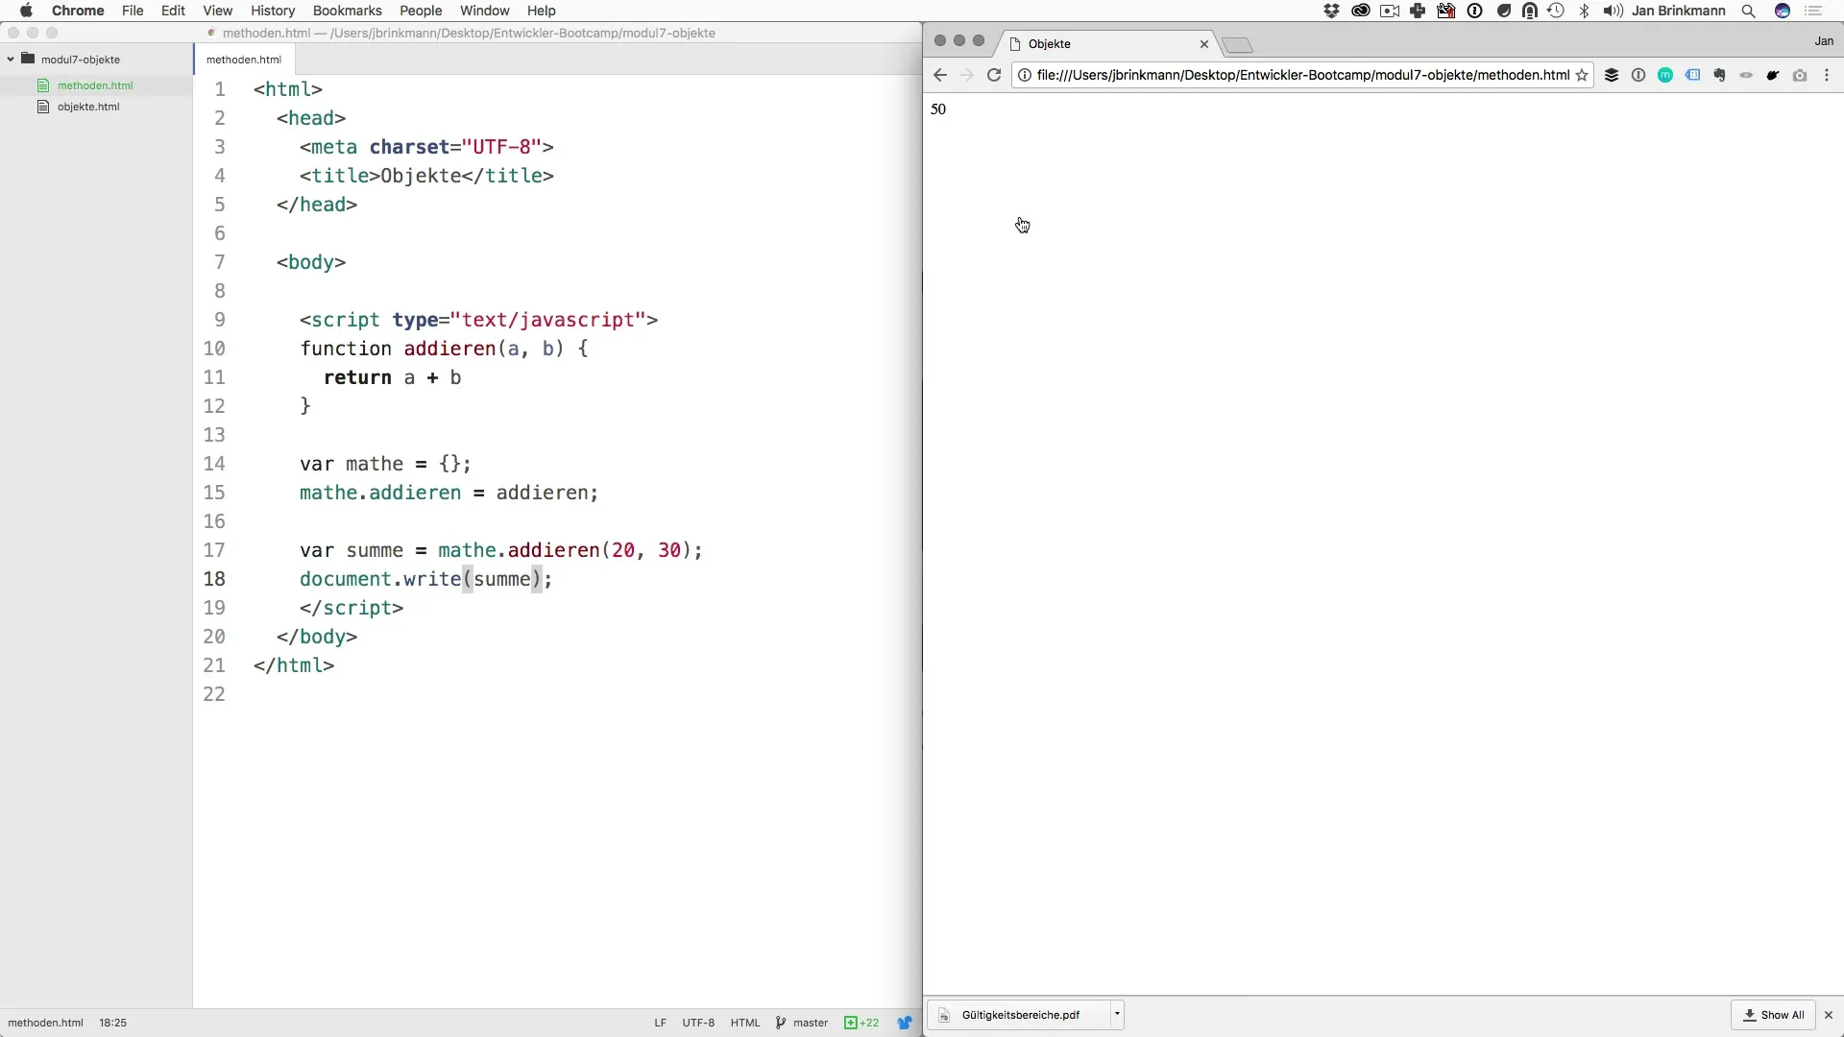
Task: Click methoden.html file name in status bar
Action: click(45, 1023)
